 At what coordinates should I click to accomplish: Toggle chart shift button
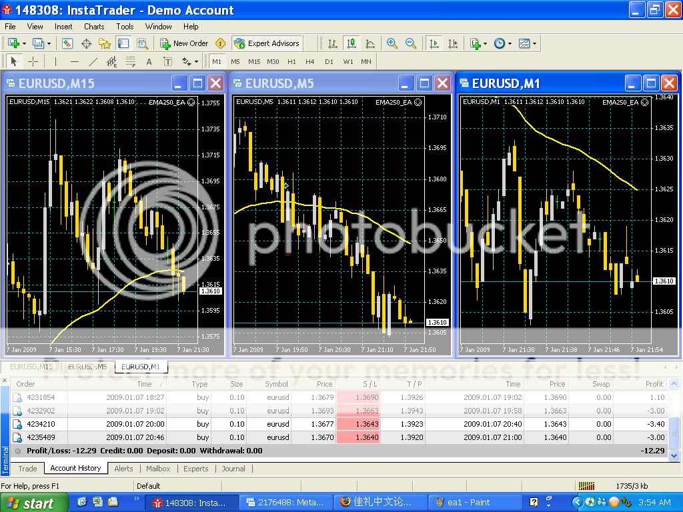point(454,43)
